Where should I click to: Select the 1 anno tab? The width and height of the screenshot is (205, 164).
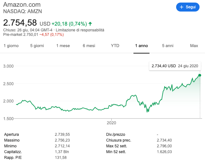(141, 46)
